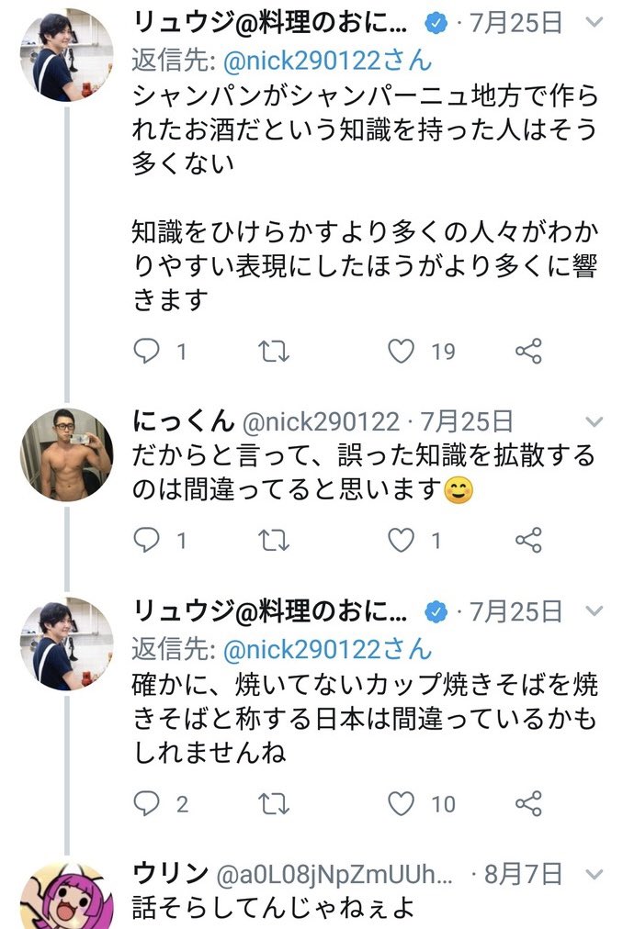Reply to the cup yakisoba tweet

point(147,804)
